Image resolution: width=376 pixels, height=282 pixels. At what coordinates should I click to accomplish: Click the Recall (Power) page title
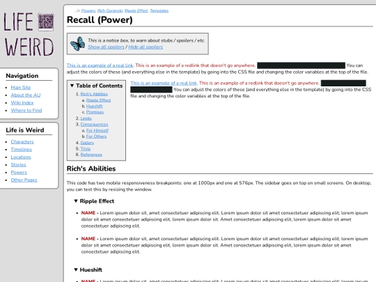pyautogui.click(x=100, y=20)
